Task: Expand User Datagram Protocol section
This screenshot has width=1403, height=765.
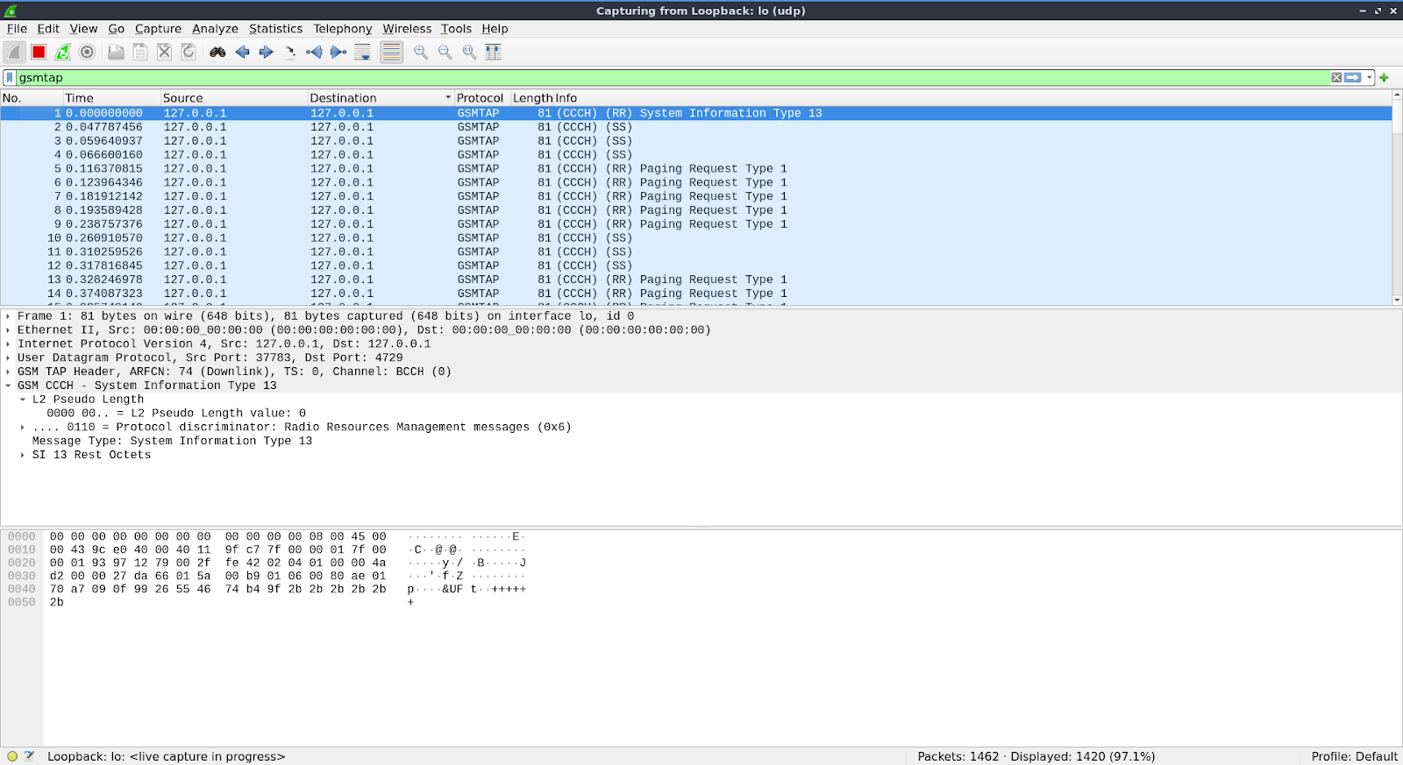Action: [x=8, y=358]
